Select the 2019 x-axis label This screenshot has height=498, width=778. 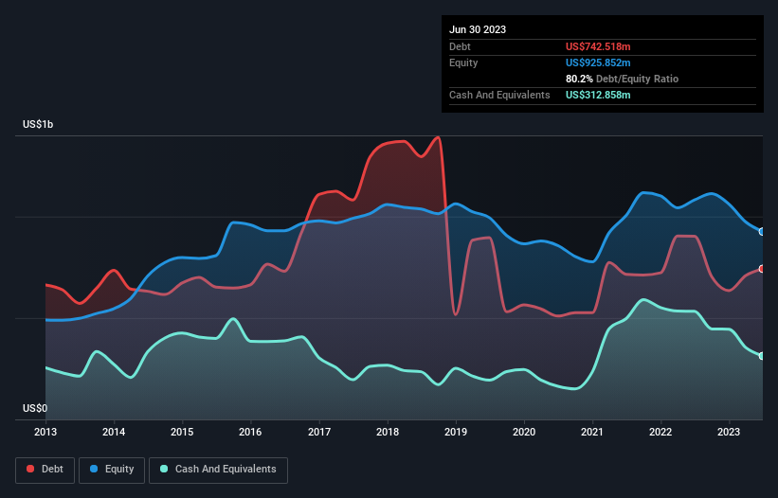coord(456,432)
